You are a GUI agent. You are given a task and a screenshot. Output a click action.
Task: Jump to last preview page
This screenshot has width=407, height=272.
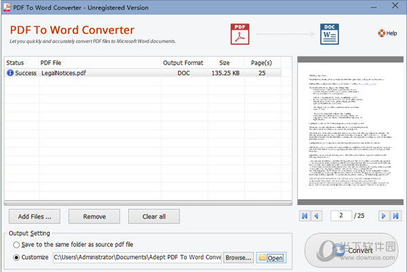tap(395, 216)
